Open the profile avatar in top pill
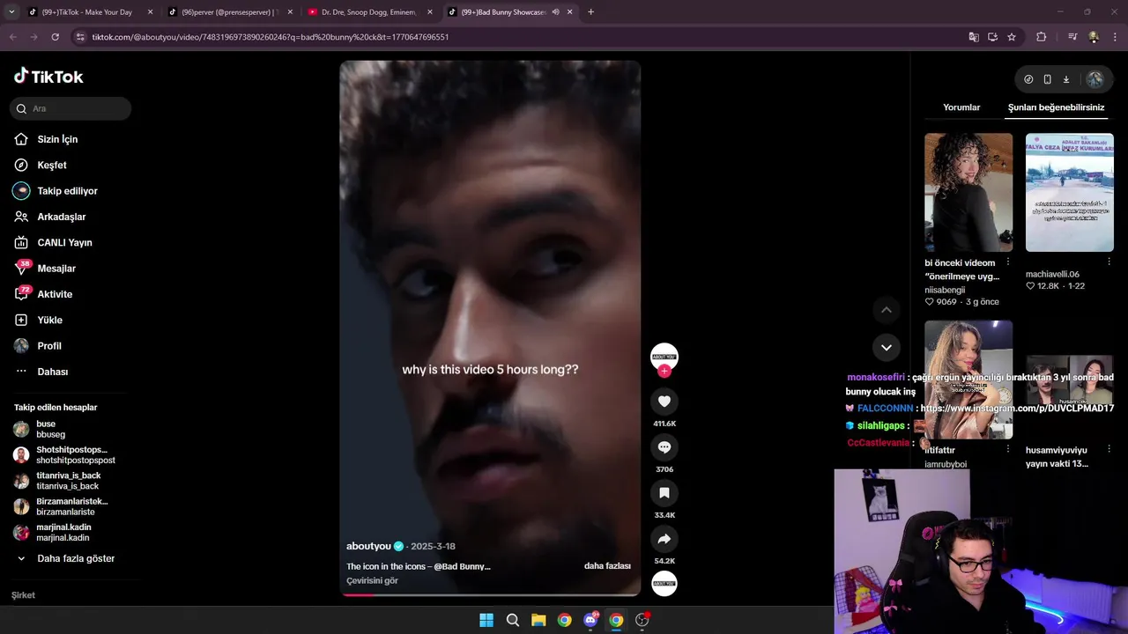 coord(1095,79)
